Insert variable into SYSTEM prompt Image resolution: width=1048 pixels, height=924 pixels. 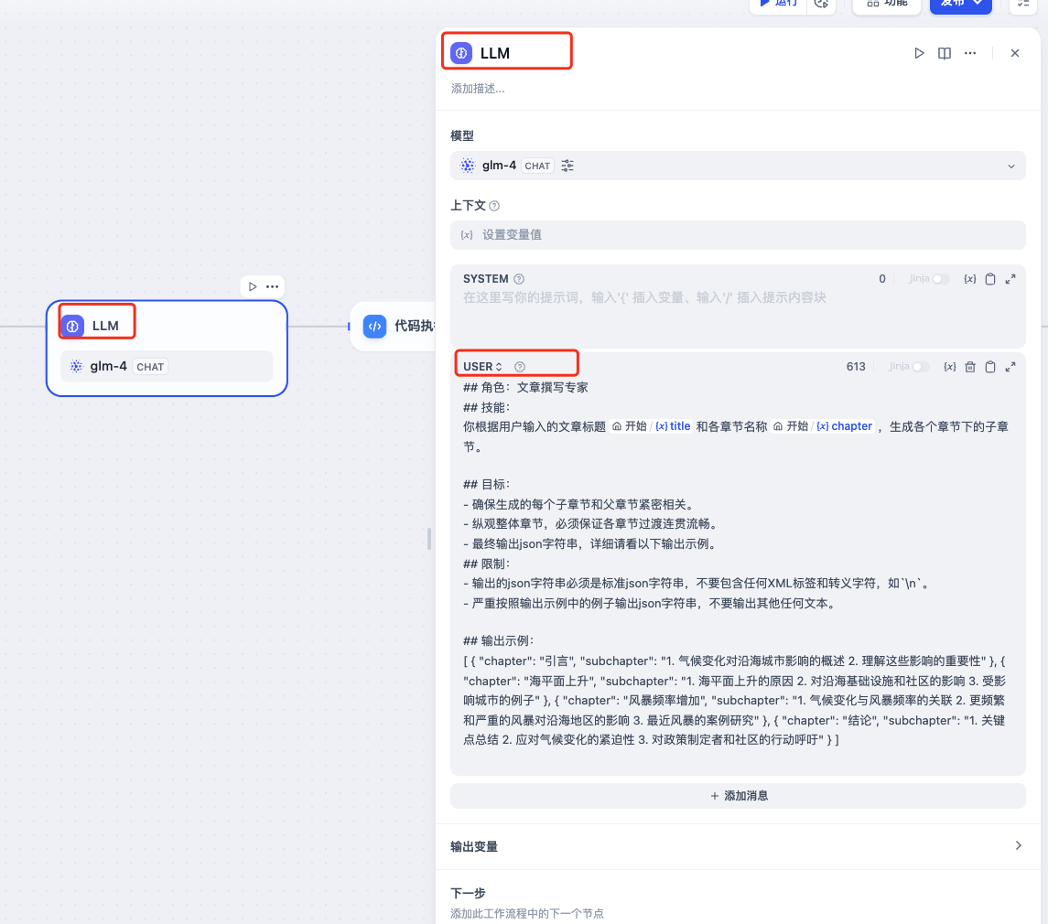970,279
